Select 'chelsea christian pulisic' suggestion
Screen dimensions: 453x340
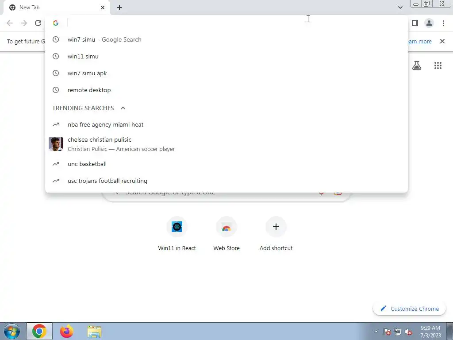pos(226,144)
